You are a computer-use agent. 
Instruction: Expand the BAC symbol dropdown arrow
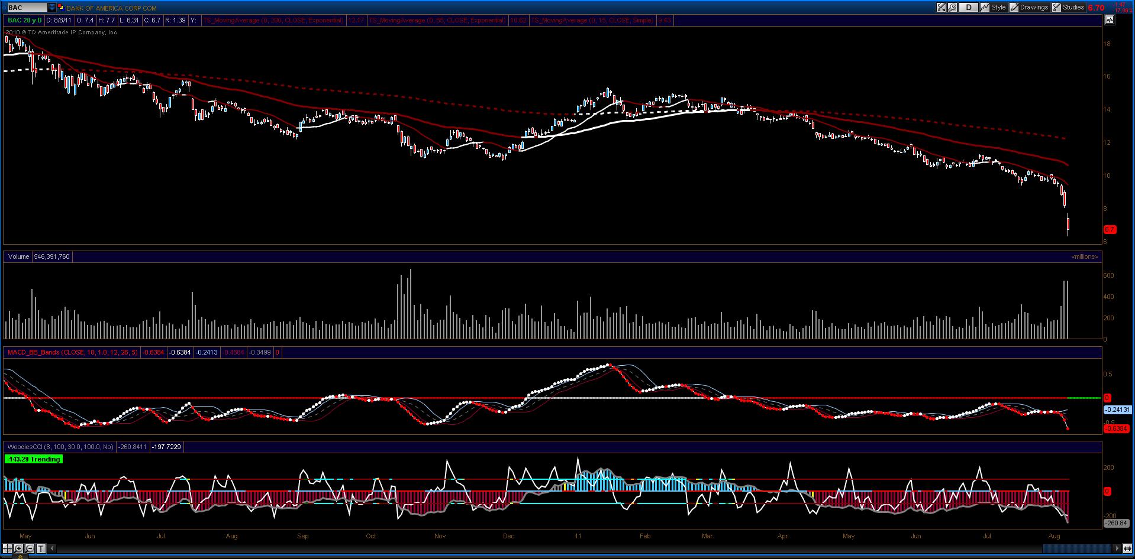[51, 8]
